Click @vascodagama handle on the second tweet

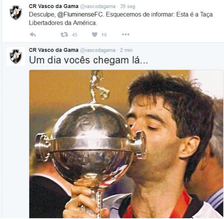98,50
